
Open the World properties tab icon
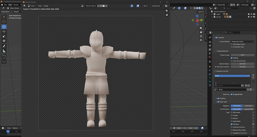[210, 57]
